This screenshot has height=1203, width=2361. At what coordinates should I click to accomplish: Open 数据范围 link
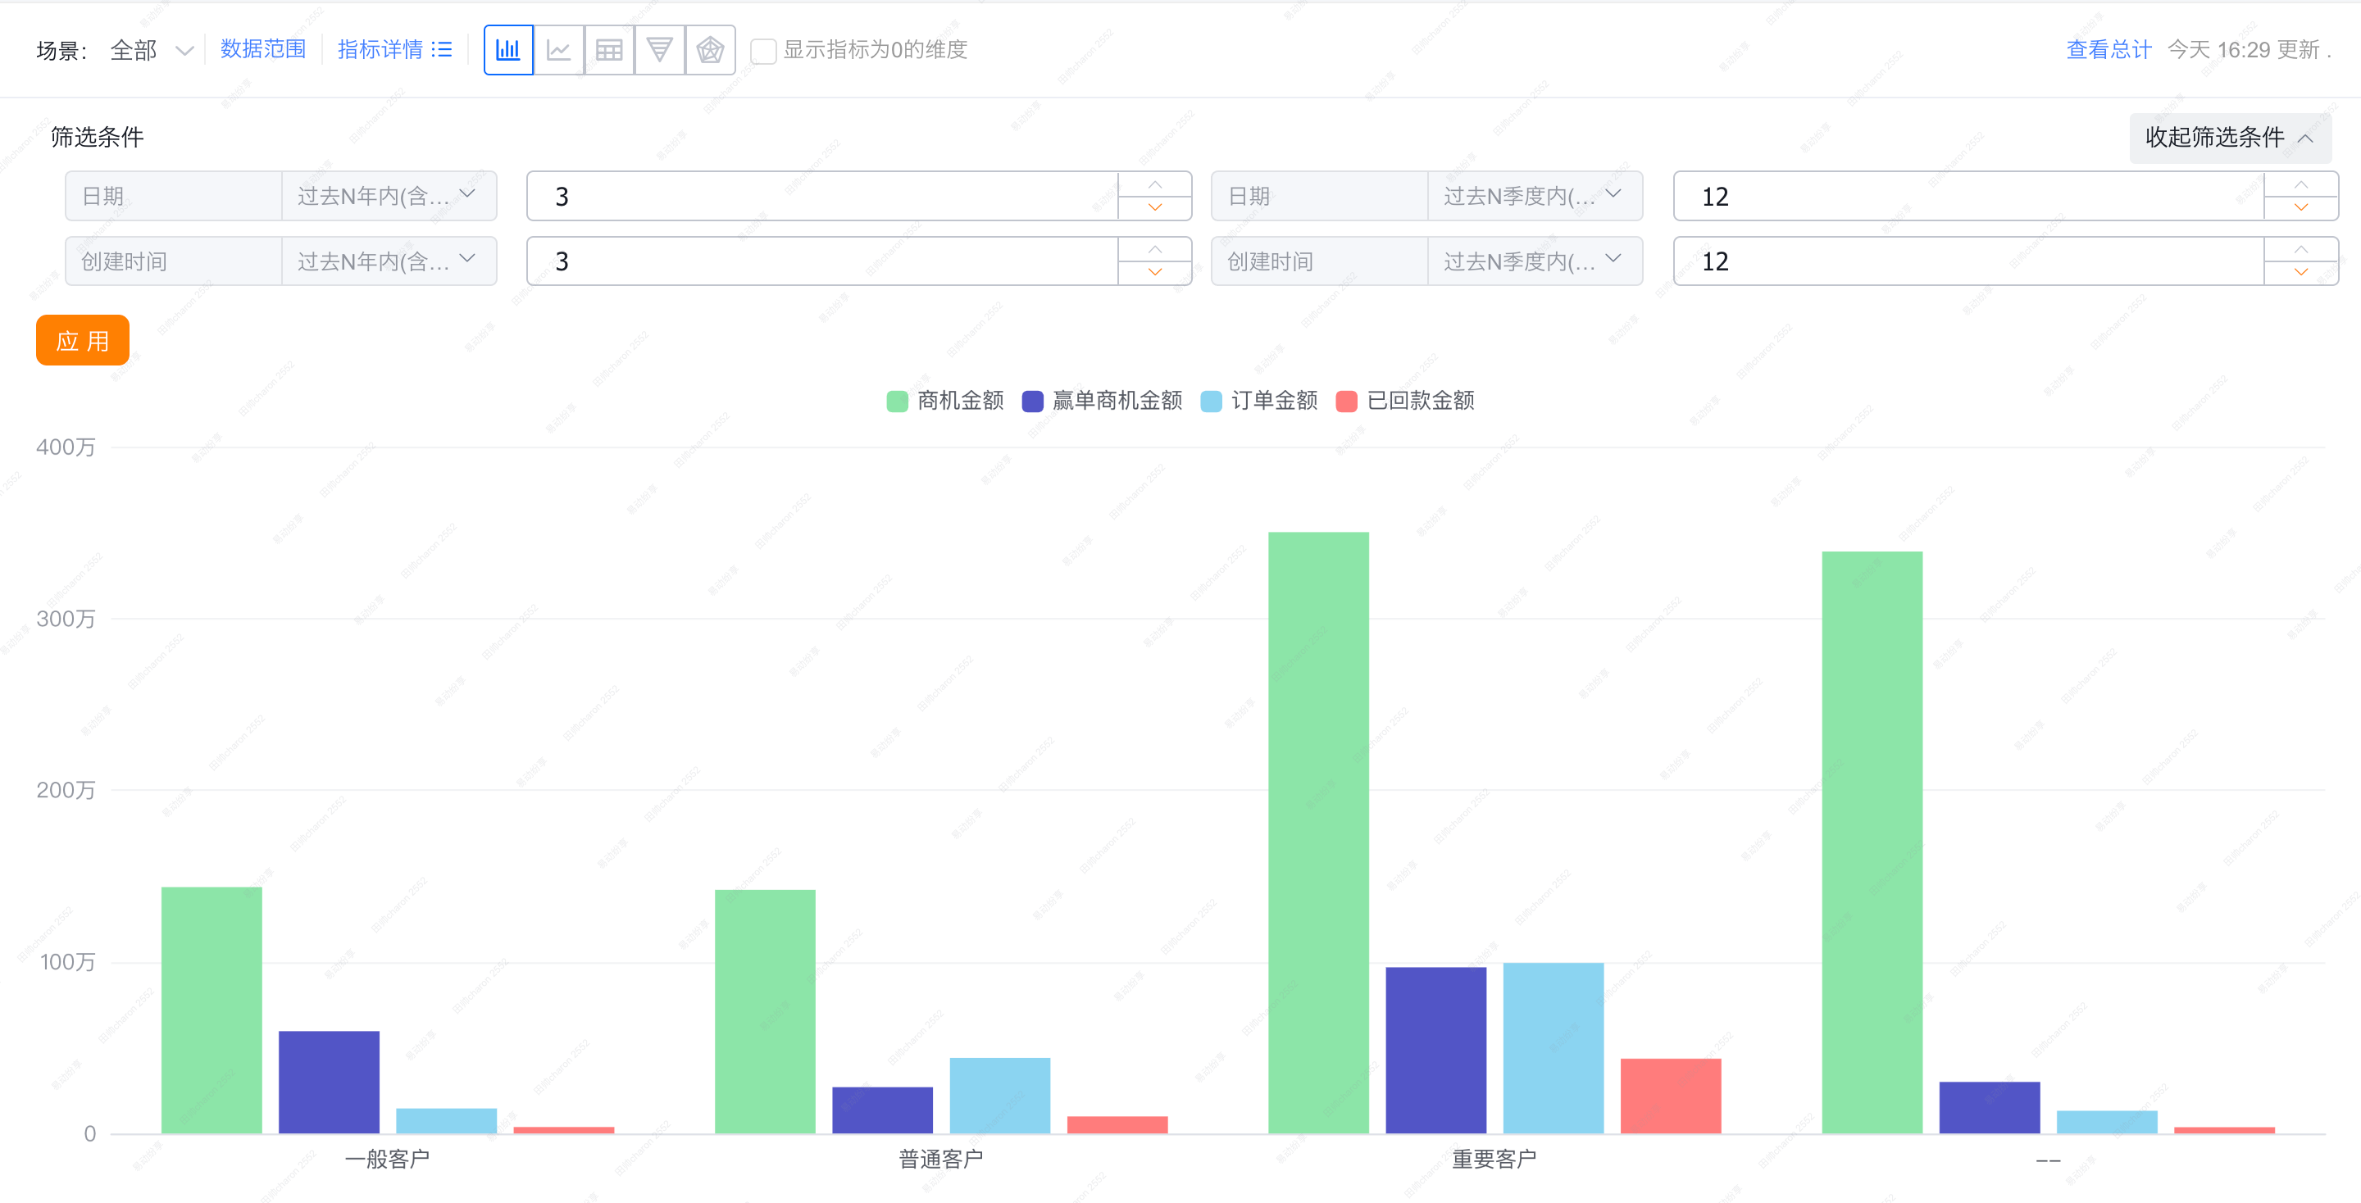pos(262,49)
